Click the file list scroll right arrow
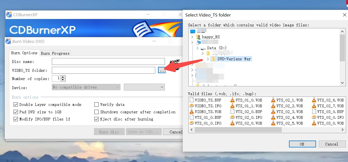Viewport: 348px width, 162px height. tap(343, 130)
